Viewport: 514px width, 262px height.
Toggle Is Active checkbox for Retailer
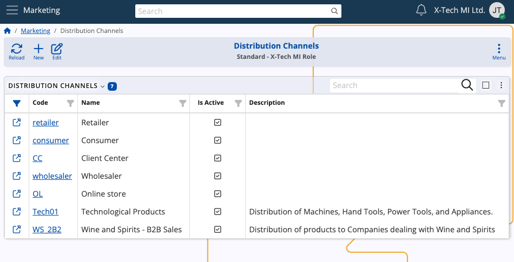[218, 122]
